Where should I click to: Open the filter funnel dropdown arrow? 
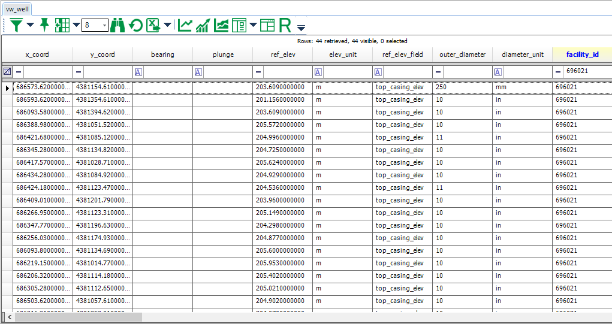[30, 25]
